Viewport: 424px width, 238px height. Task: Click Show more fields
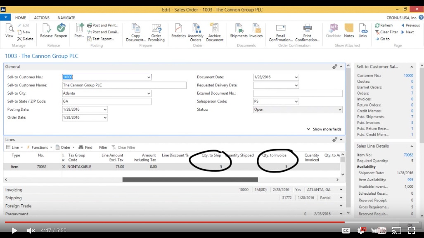pyautogui.click(x=324, y=129)
